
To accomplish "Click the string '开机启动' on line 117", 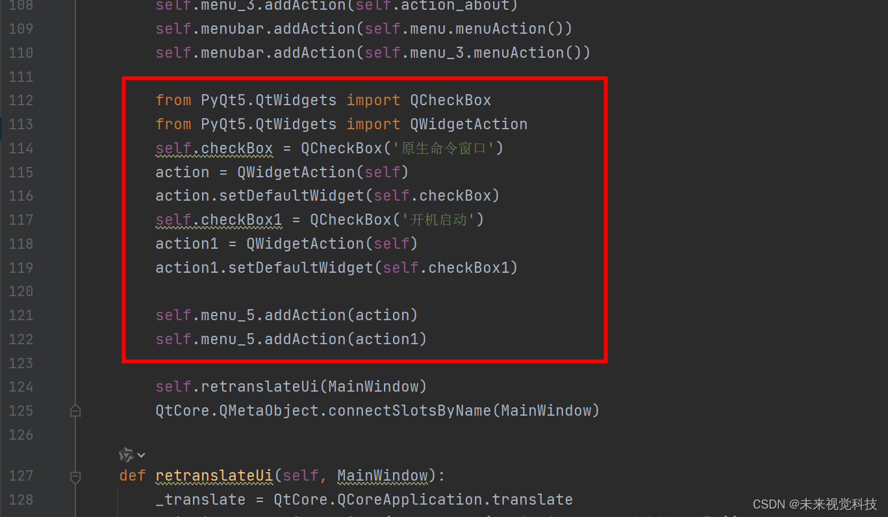I will click(438, 220).
